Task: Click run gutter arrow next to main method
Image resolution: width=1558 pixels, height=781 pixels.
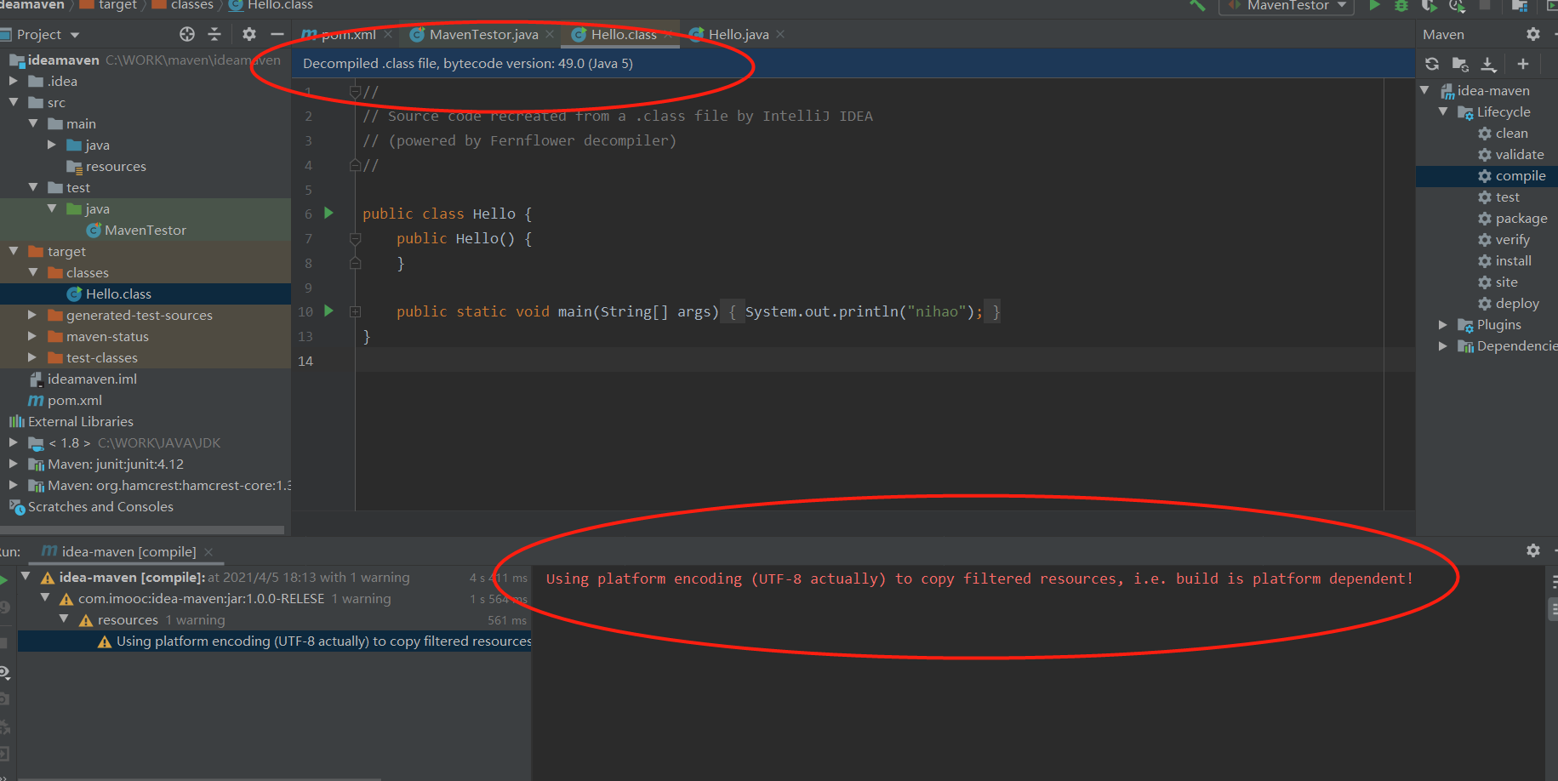Action: click(329, 311)
